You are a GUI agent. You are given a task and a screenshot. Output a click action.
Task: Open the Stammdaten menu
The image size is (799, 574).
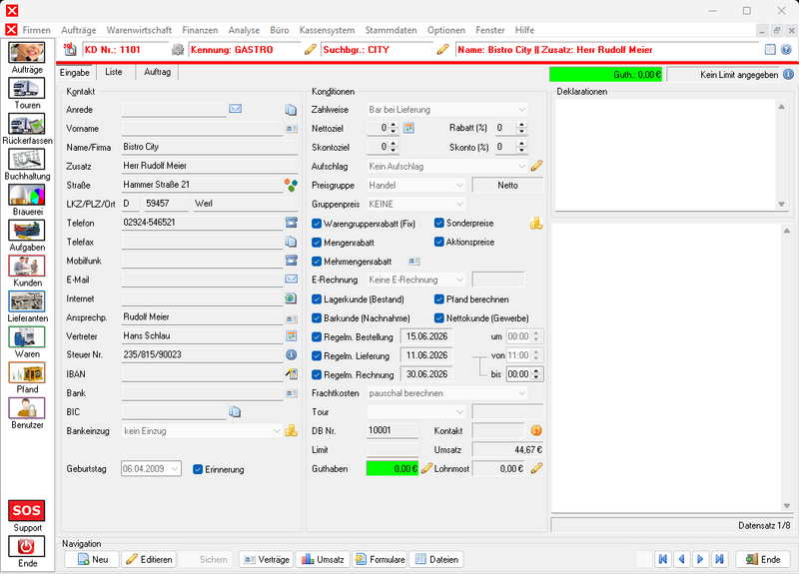pos(391,30)
